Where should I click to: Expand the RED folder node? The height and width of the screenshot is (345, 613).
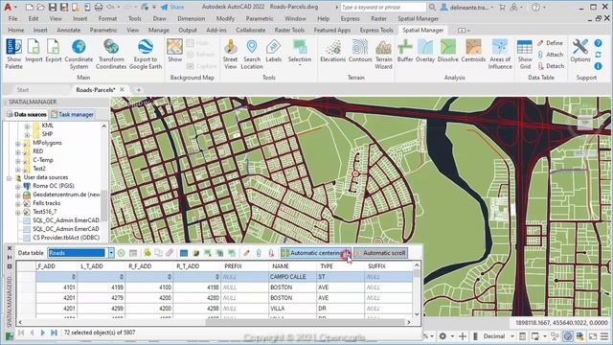tap(18, 151)
